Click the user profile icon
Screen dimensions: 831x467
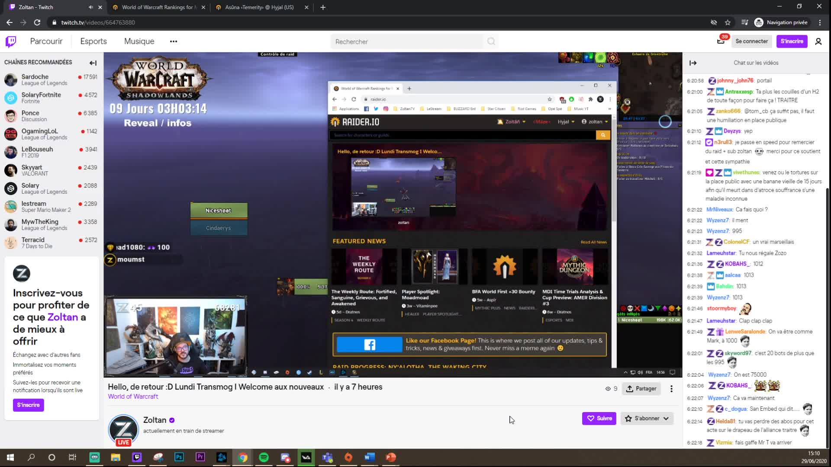point(818,42)
